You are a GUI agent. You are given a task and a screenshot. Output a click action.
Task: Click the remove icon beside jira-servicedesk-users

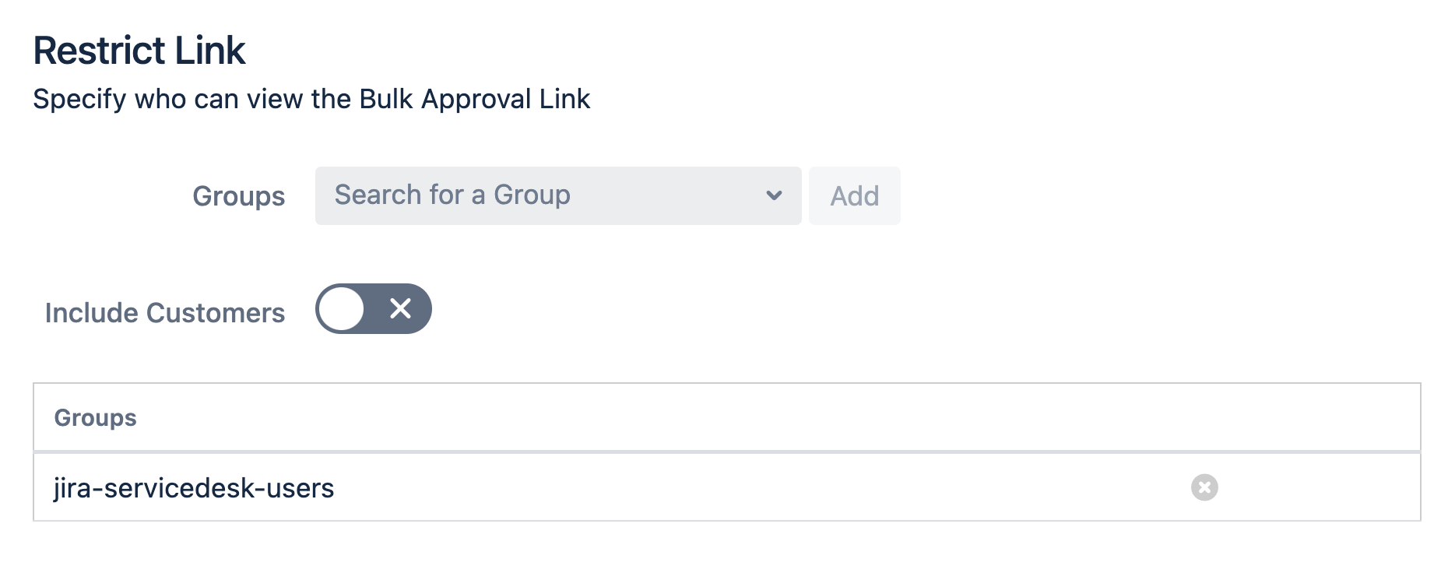click(x=1204, y=488)
